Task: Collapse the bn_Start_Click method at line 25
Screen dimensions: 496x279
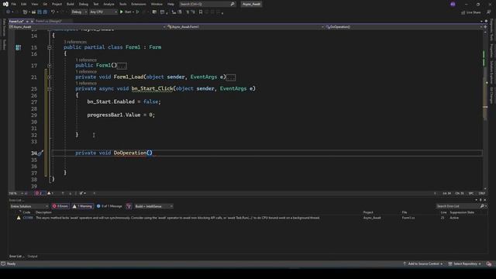Action: (50, 89)
